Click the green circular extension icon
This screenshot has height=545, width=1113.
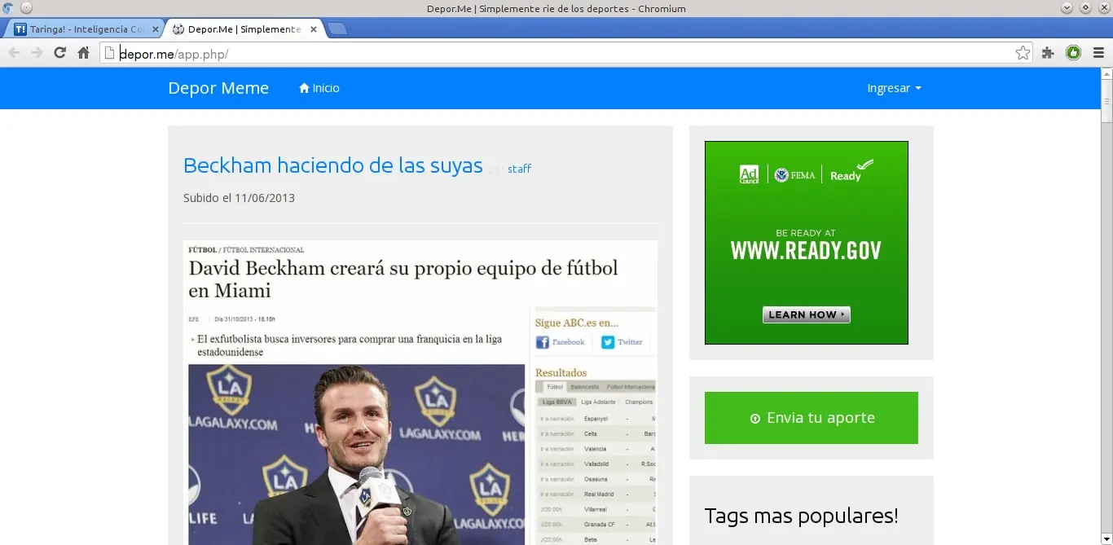coord(1073,53)
